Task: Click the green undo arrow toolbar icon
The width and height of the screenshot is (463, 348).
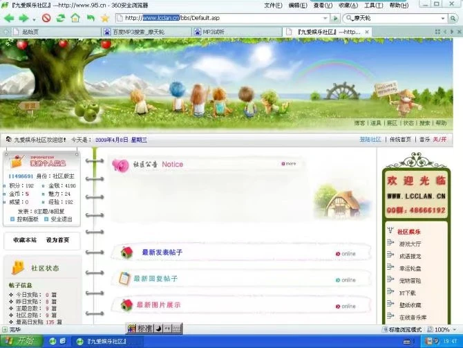Action: click(91, 18)
